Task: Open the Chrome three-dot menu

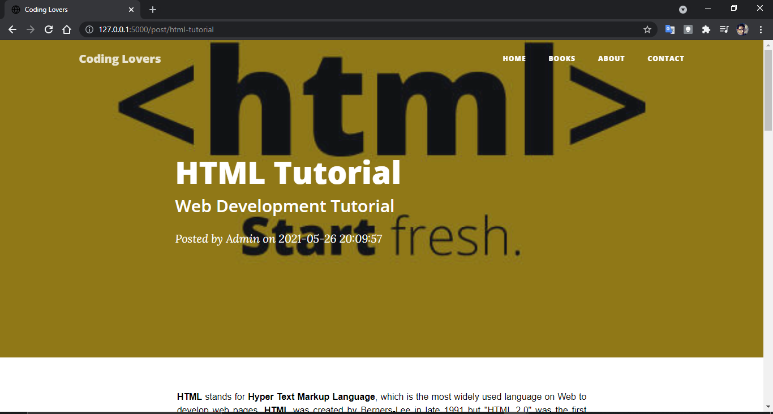Action: [x=760, y=29]
